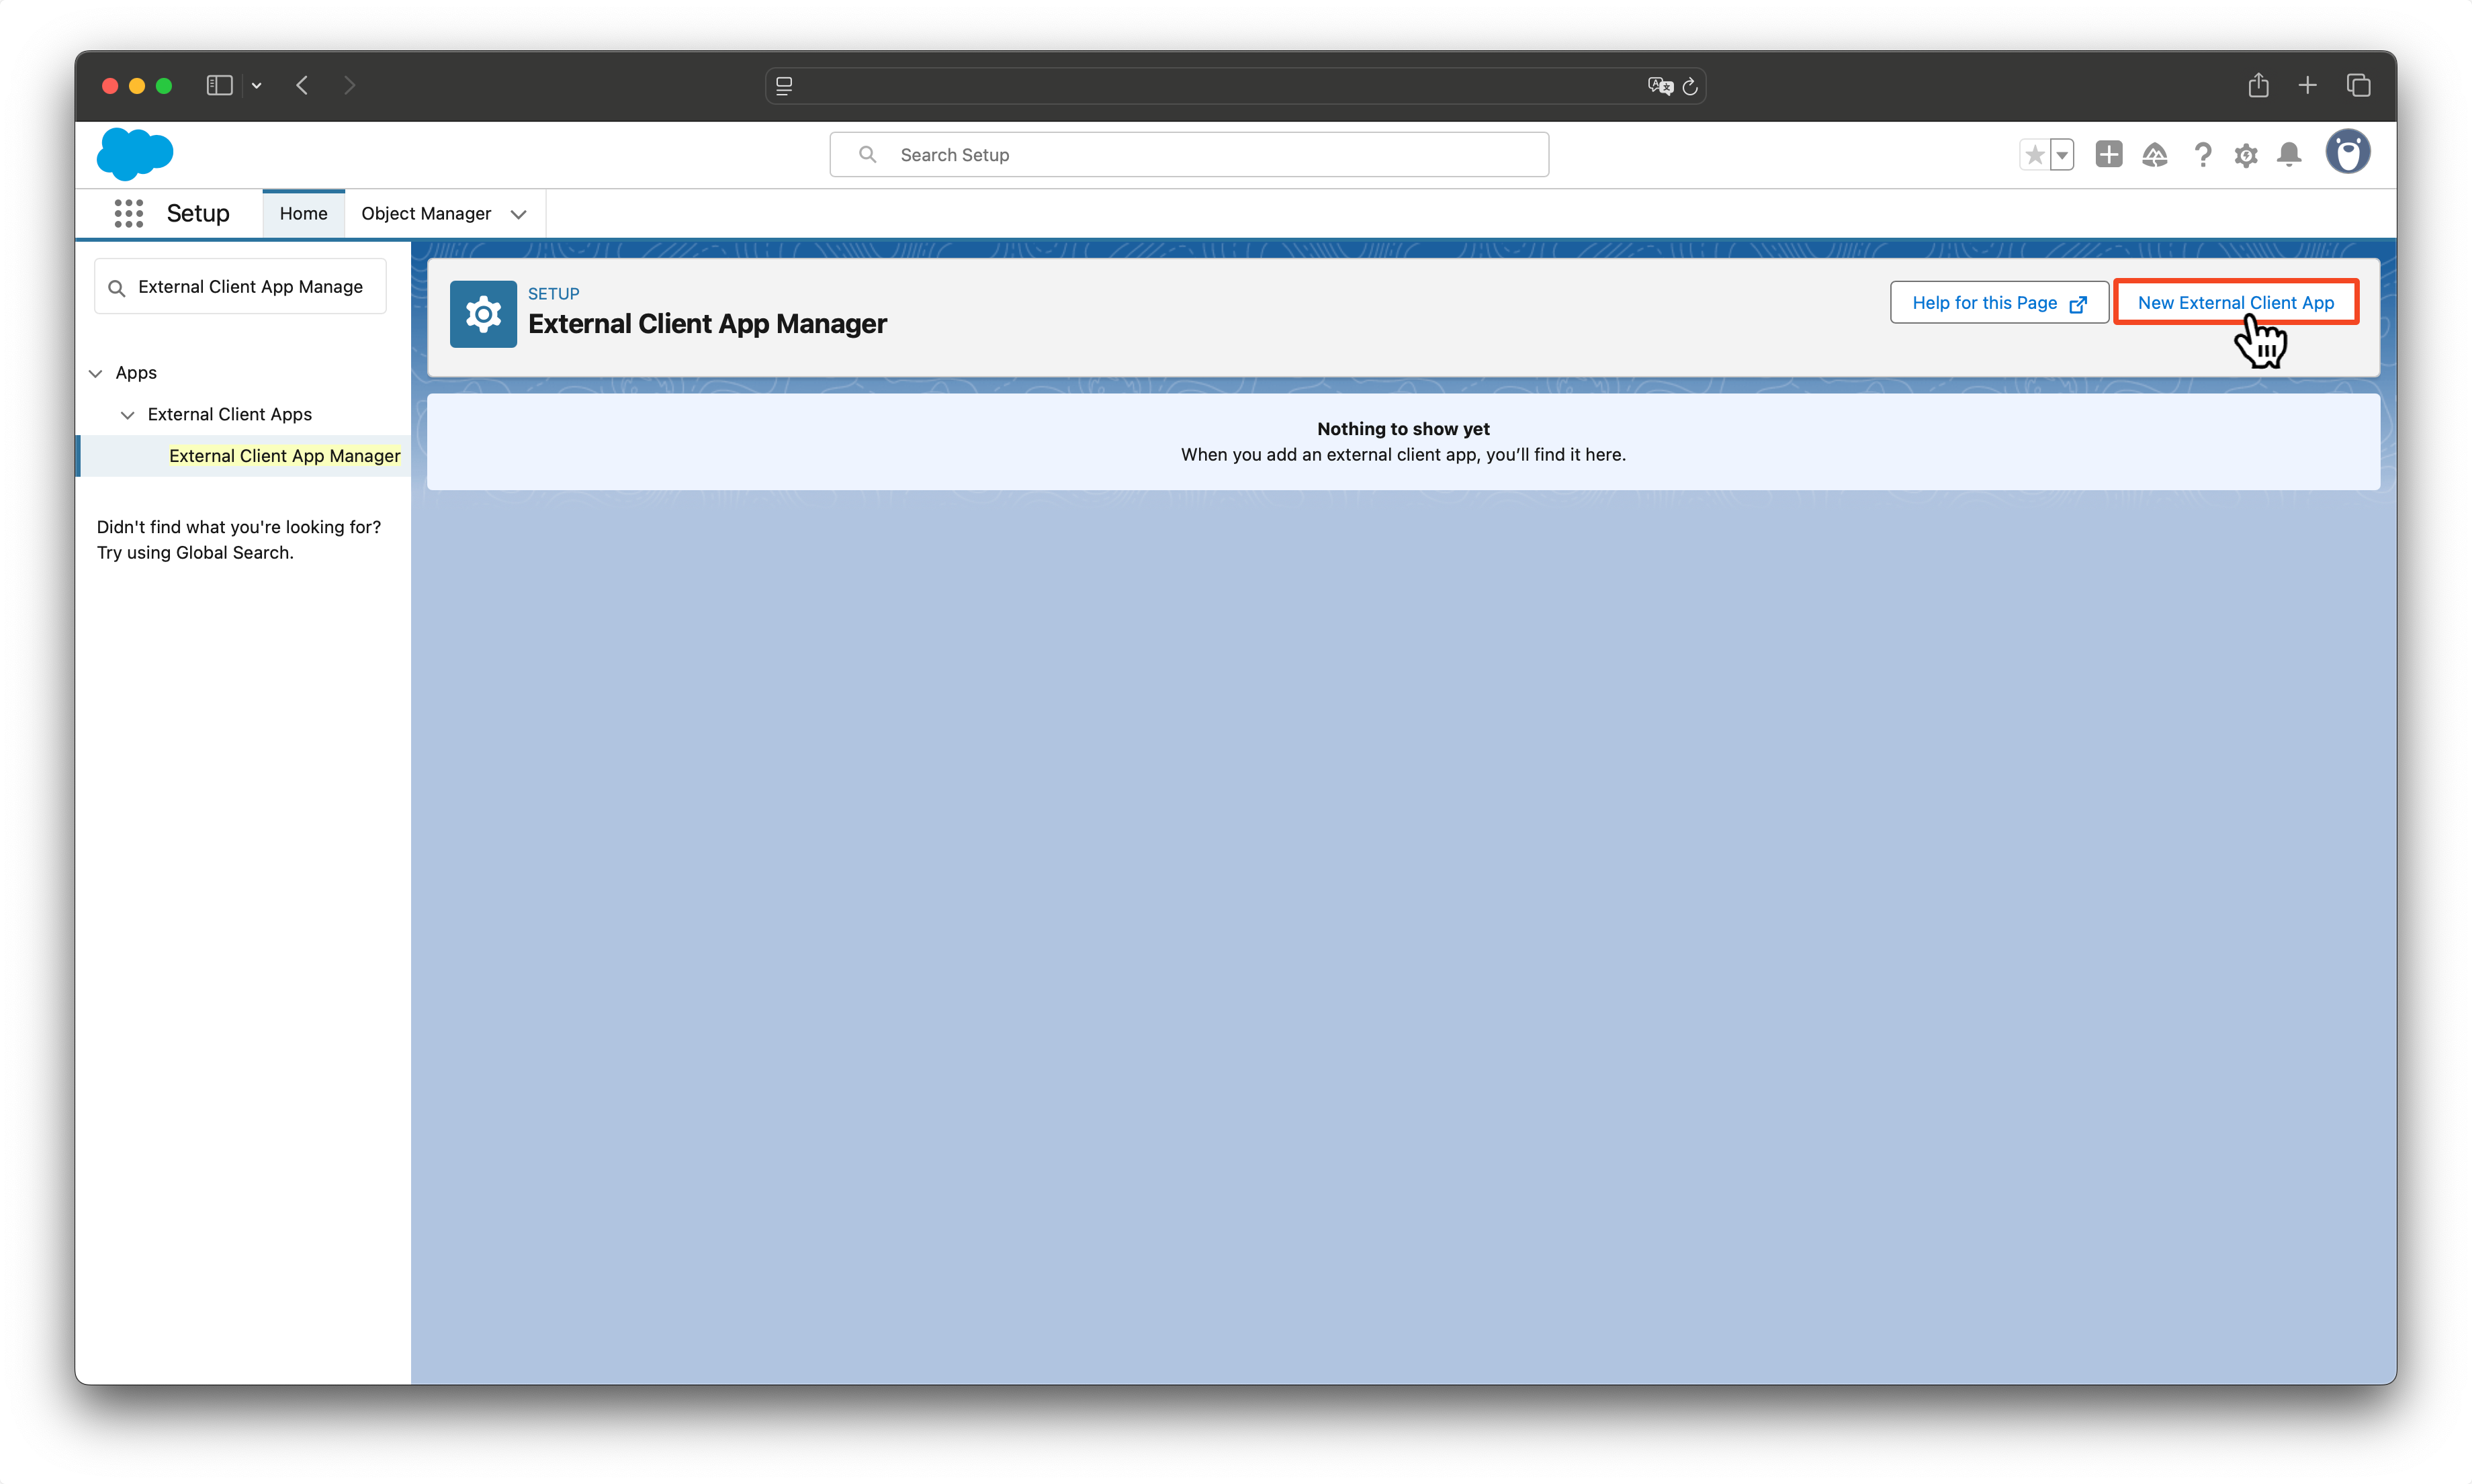Show the Safari tab overview icon

coord(2359,85)
